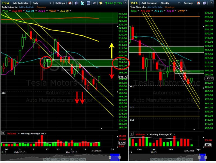This screenshot has width=216, height=163.
Task: Open Settings on the Daily chart
Action: tap(60, 3)
